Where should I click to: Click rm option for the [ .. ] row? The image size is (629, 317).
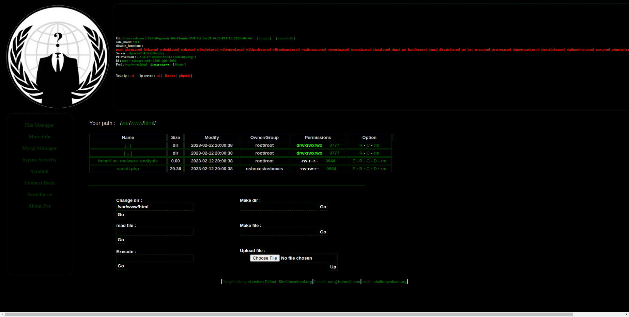(x=377, y=153)
